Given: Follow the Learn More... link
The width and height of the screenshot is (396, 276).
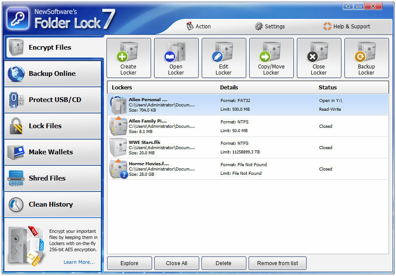Looking at the screenshot, I should click(x=79, y=262).
